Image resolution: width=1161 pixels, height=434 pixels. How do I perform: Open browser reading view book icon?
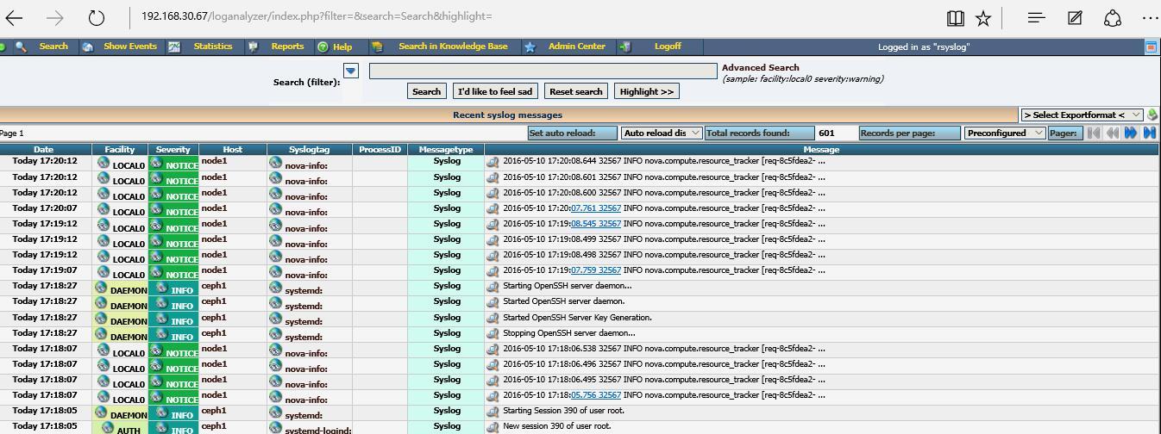[x=955, y=17]
